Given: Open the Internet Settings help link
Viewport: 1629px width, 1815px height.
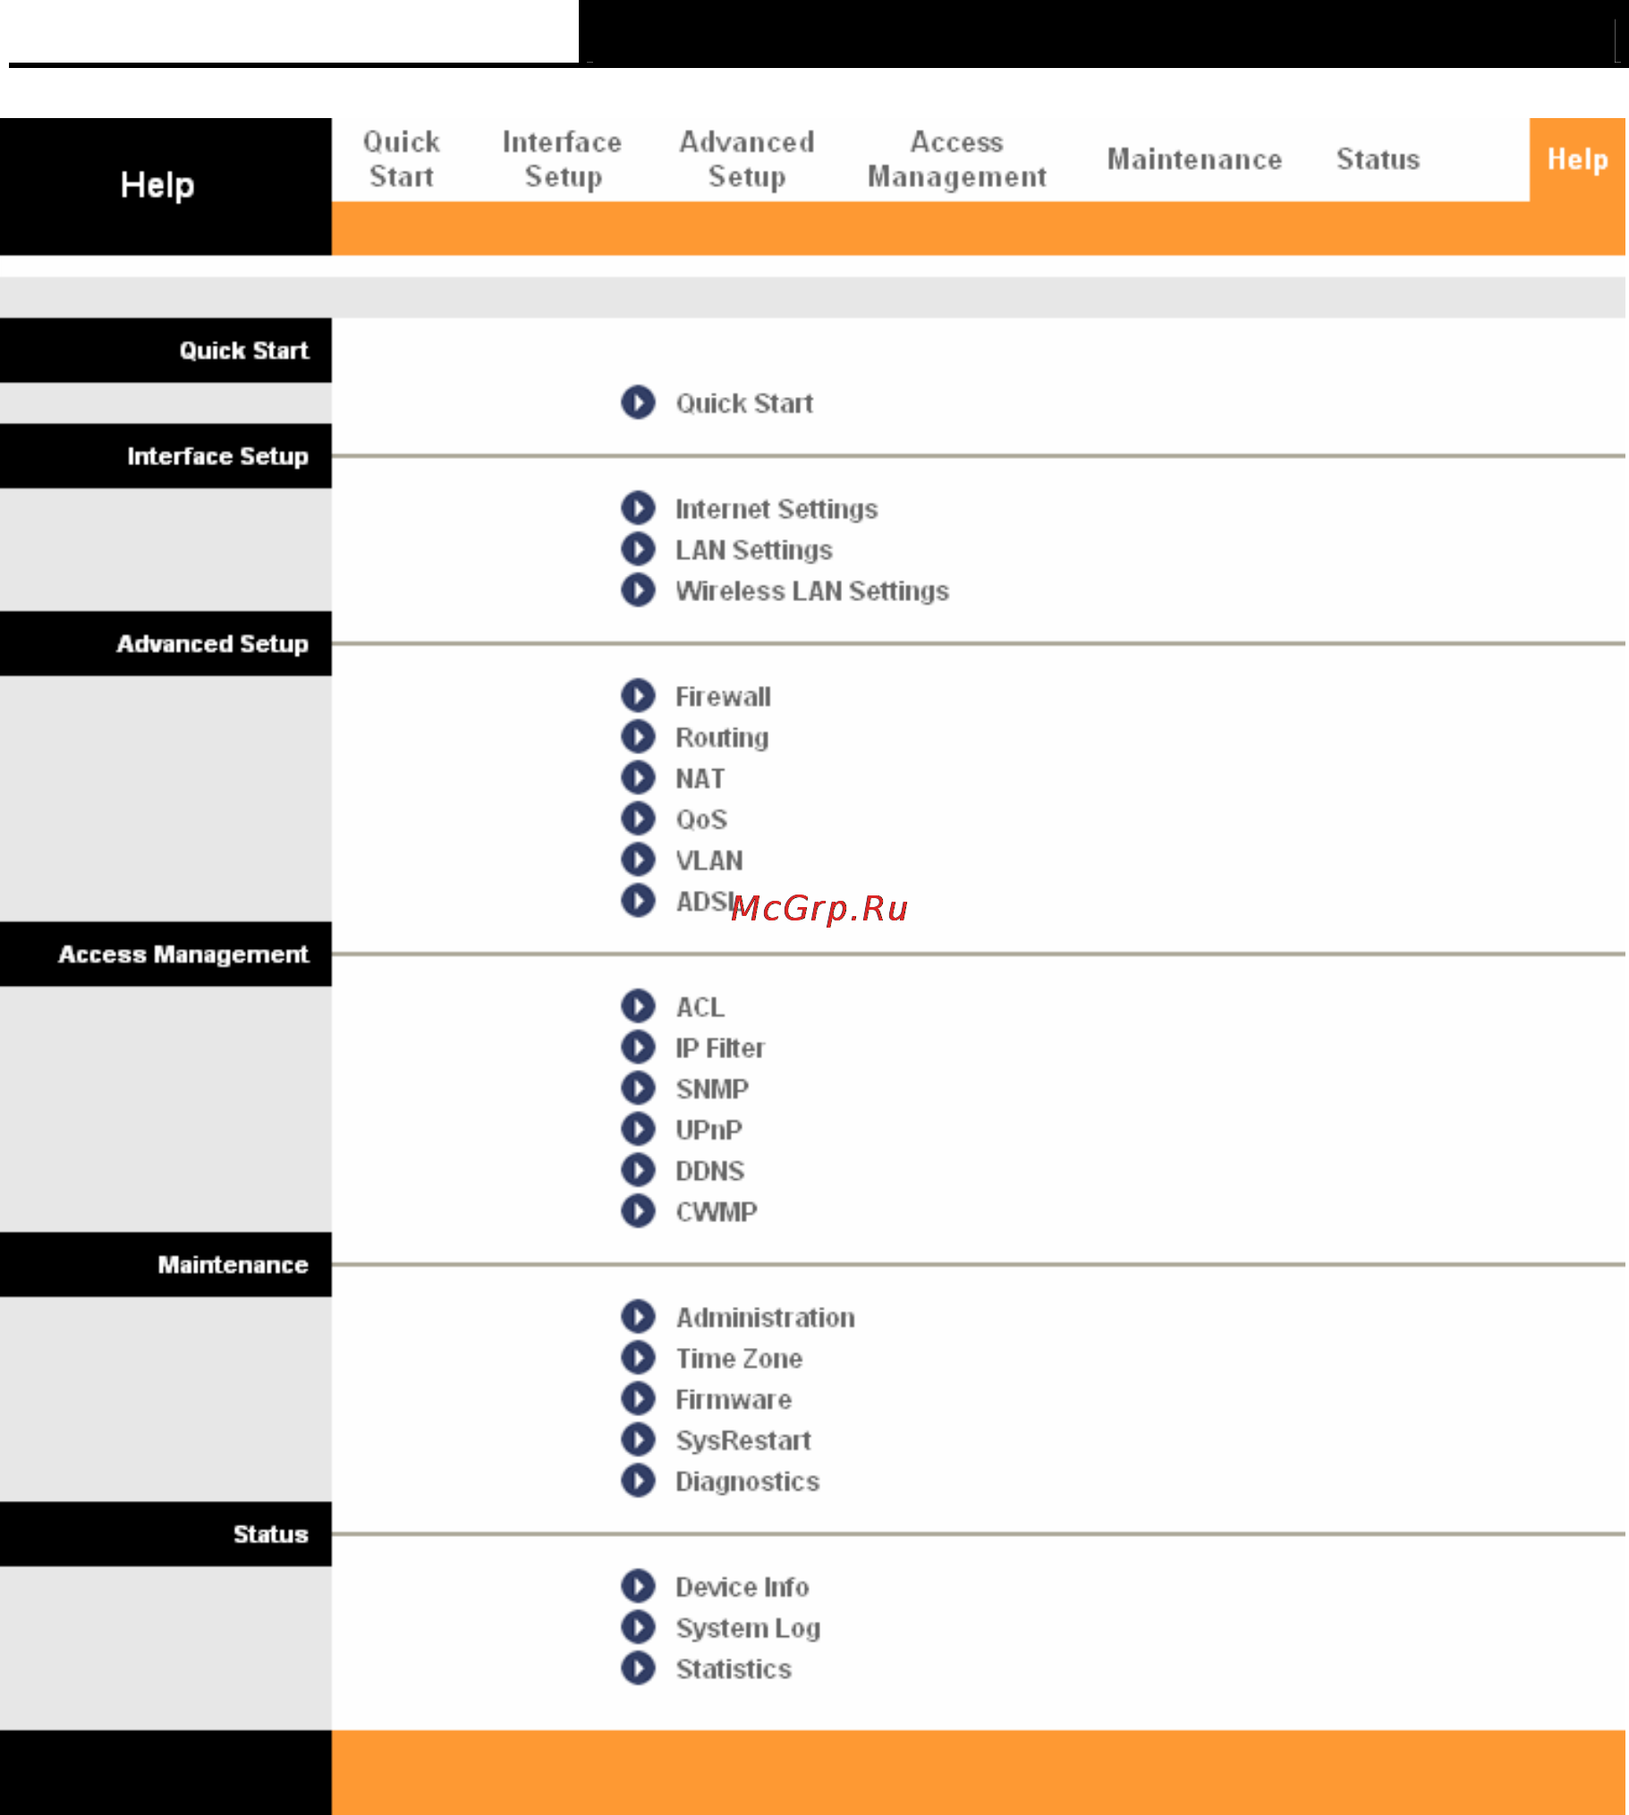Looking at the screenshot, I should (777, 509).
